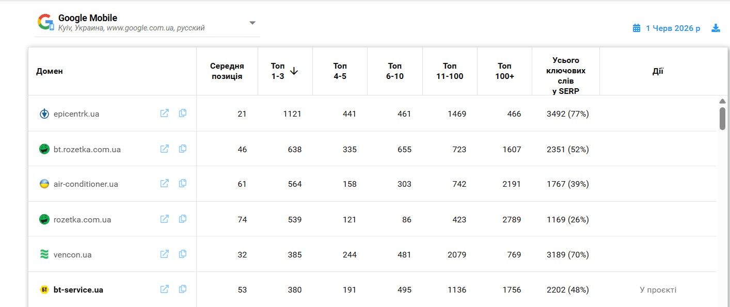Image resolution: width=730 pixels, height=307 pixels.
Task: Click the table scrollbar up arrow
Action: [722, 101]
